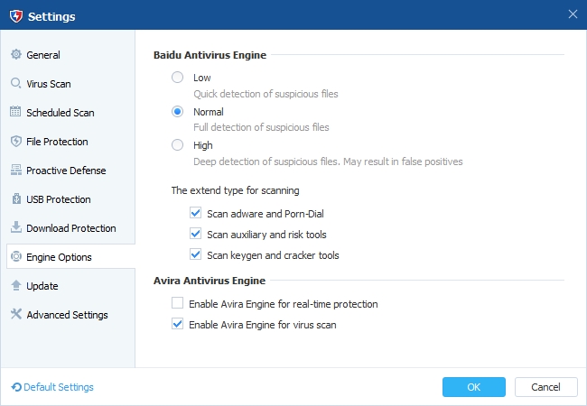This screenshot has height=406, width=587.
Task: Uncheck Scan adware and Porn-Dial
Action: click(x=195, y=214)
